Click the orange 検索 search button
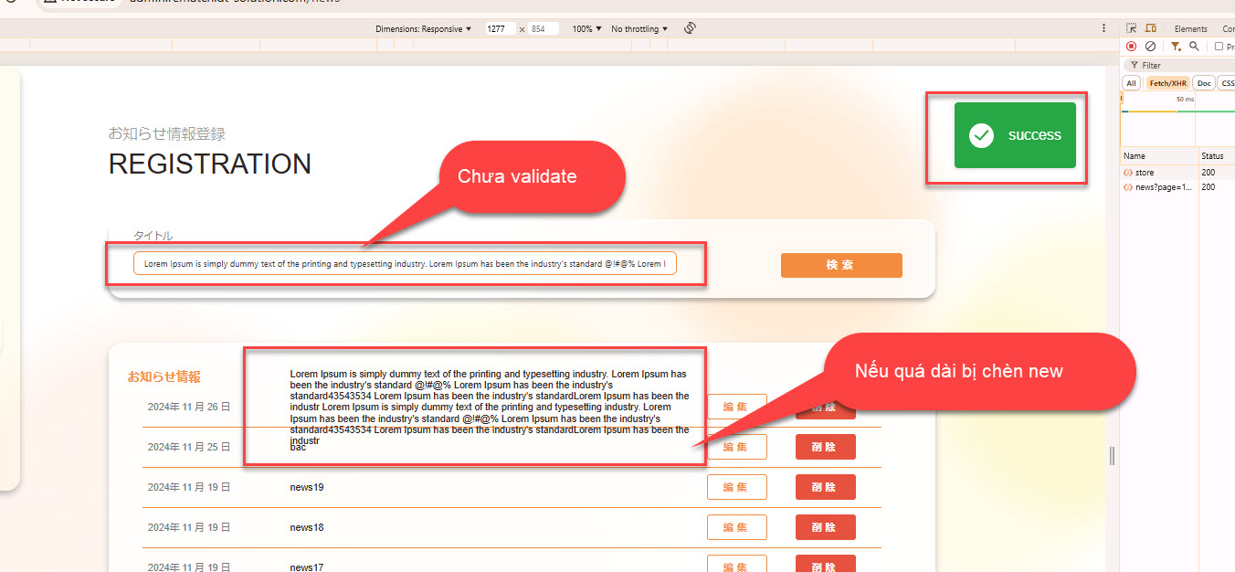 coord(841,265)
